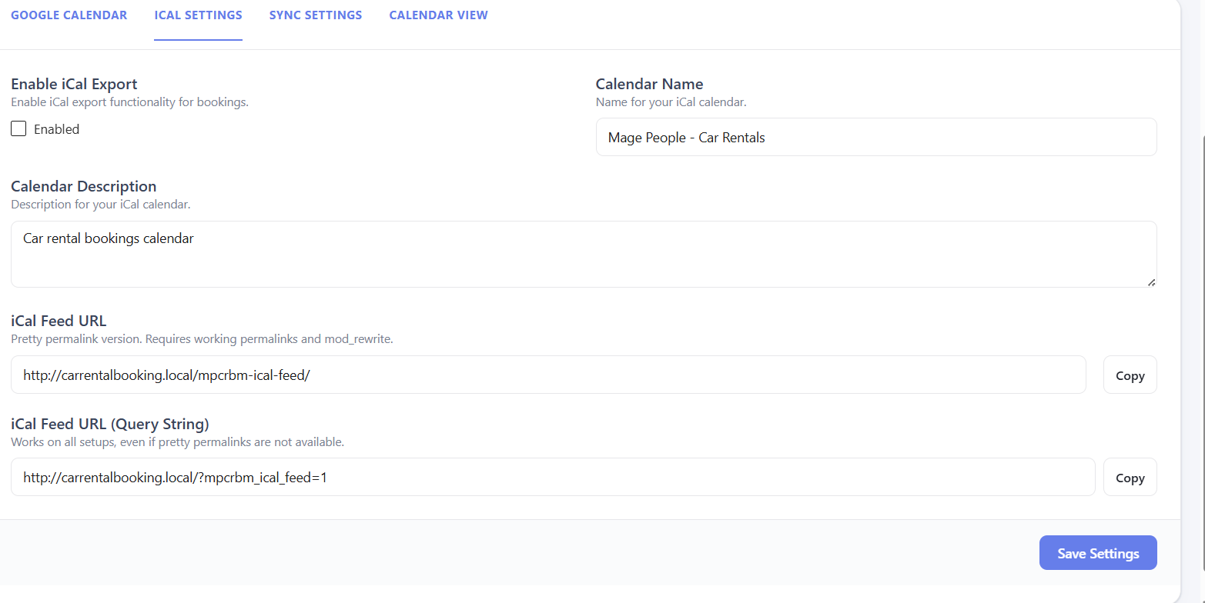The image size is (1205, 603).
Task: Click the "Pretty permalink version" help text
Action: (x=202, y=338)
